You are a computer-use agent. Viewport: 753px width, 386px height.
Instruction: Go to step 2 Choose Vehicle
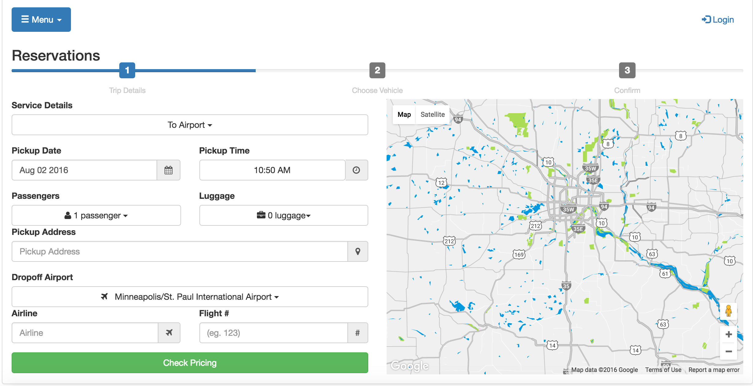point(377,70)
